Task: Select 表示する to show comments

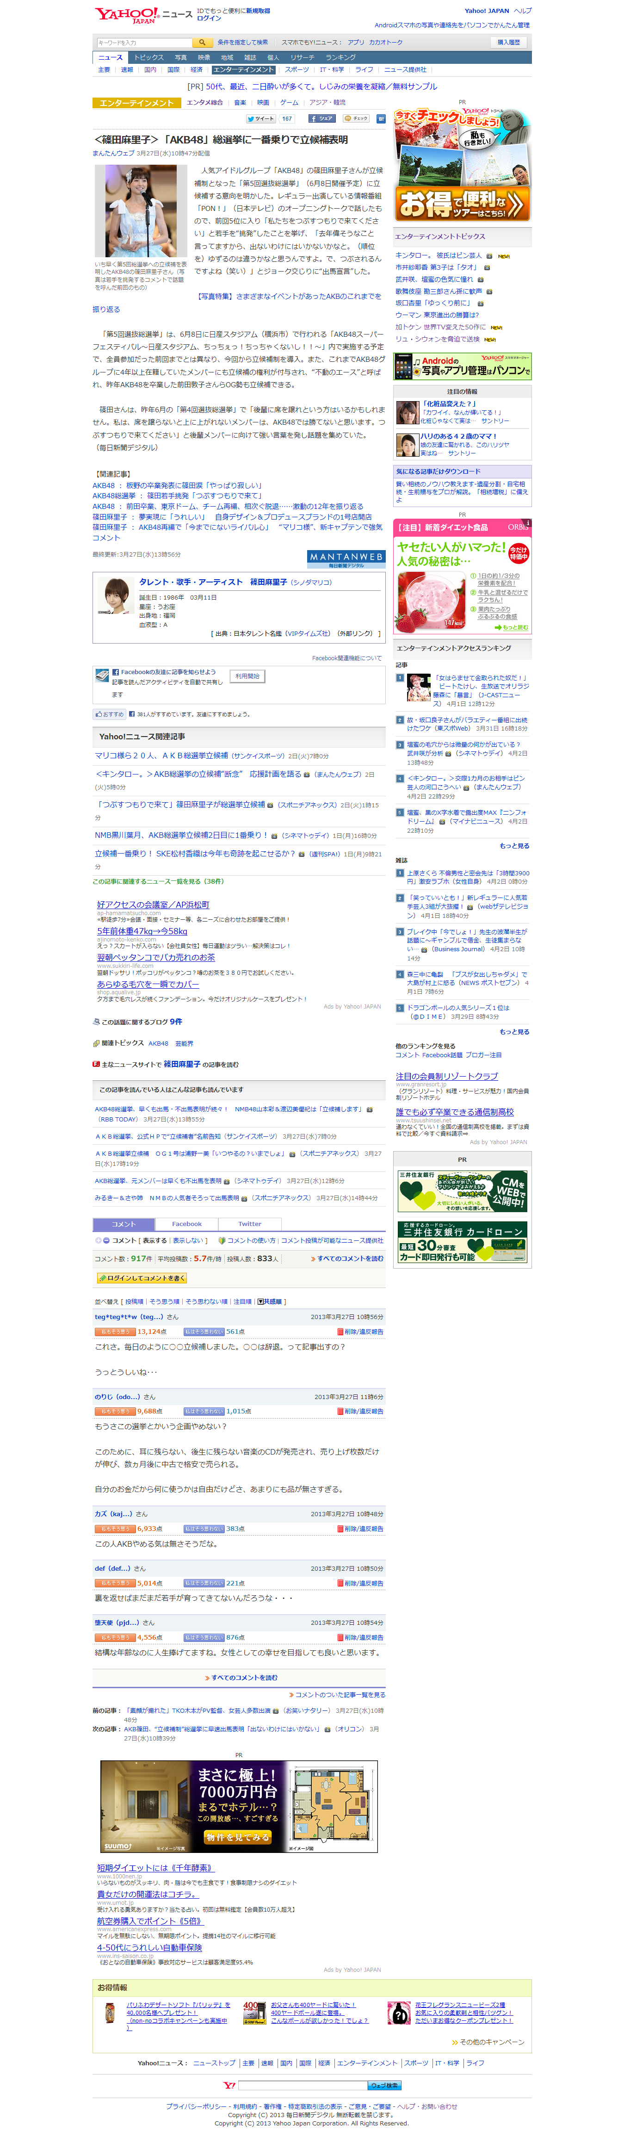Action: pyautogui.click(x=154, y=1240)
